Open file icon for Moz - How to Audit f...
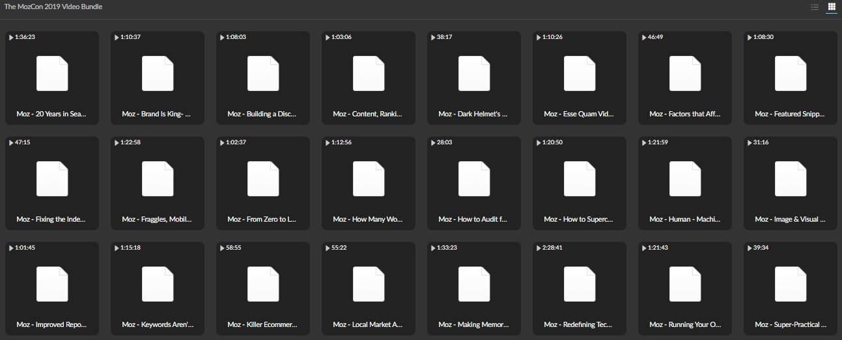Screen dimensions: 842x340 pyautogui.click(x=474, y=179)
